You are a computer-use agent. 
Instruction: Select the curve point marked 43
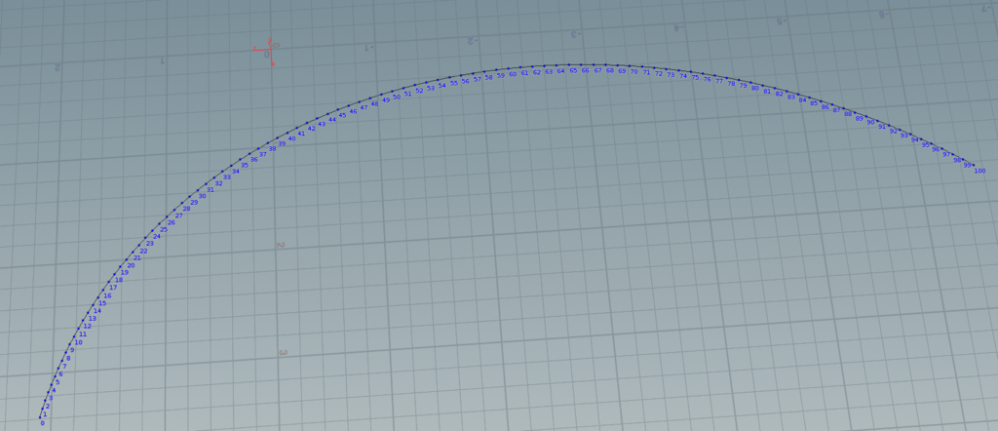pyautogui.click(x=322, y=124)
